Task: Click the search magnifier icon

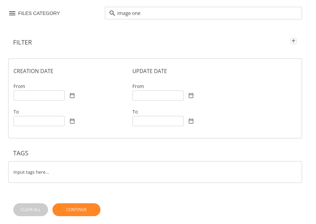Action: click(x=112, y=13)
